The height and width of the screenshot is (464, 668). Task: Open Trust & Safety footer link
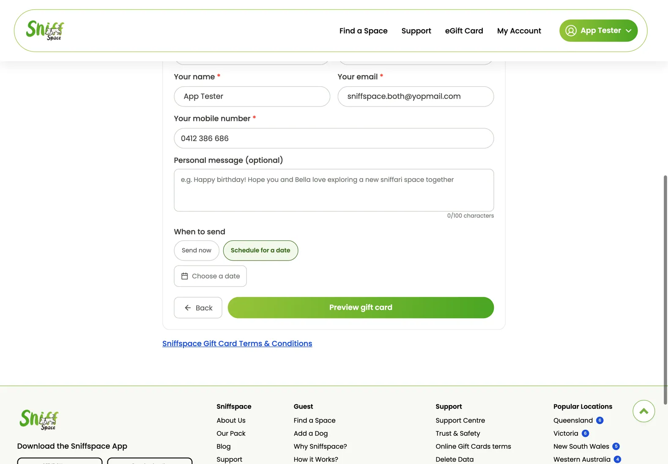tap(458, 434)
